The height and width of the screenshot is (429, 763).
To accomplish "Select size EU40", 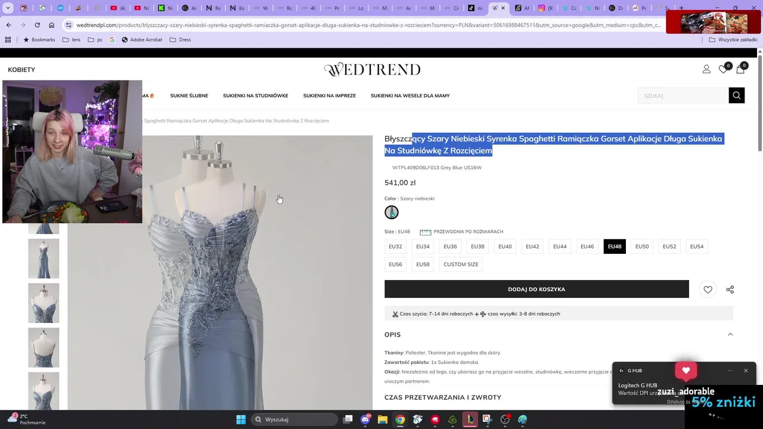I will pos(505,247).
